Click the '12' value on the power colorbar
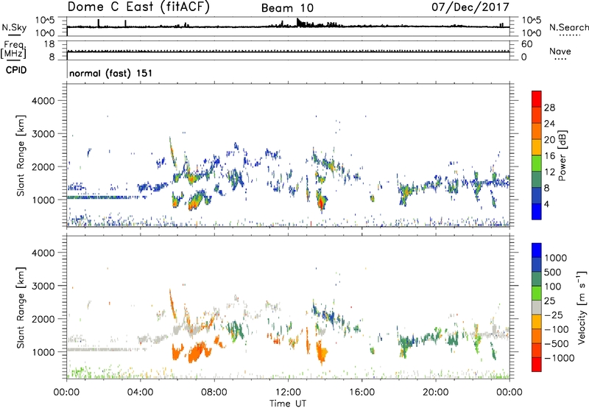 pos(549,172)
